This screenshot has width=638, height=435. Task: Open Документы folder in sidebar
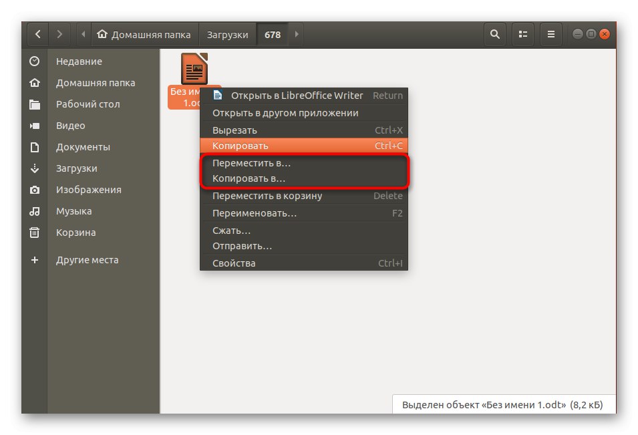83,147
